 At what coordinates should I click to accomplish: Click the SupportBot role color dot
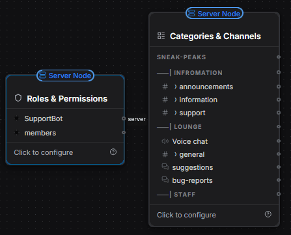[x=16, y=118]
